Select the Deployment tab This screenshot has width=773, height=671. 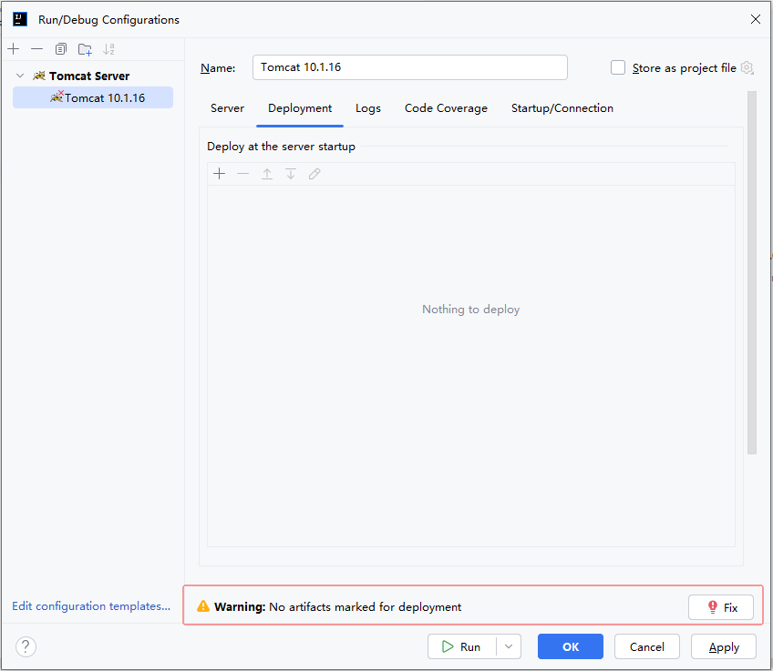click(300, 108)
